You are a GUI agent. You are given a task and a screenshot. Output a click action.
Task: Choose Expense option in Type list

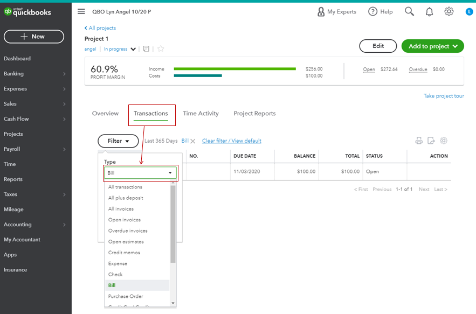pos(137,263)
